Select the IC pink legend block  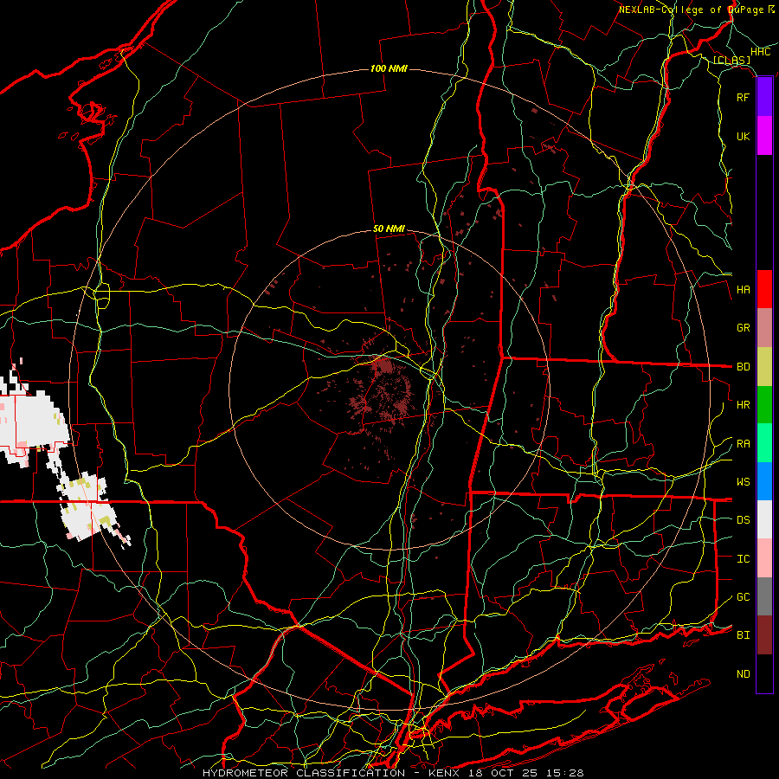coord(764,558)
